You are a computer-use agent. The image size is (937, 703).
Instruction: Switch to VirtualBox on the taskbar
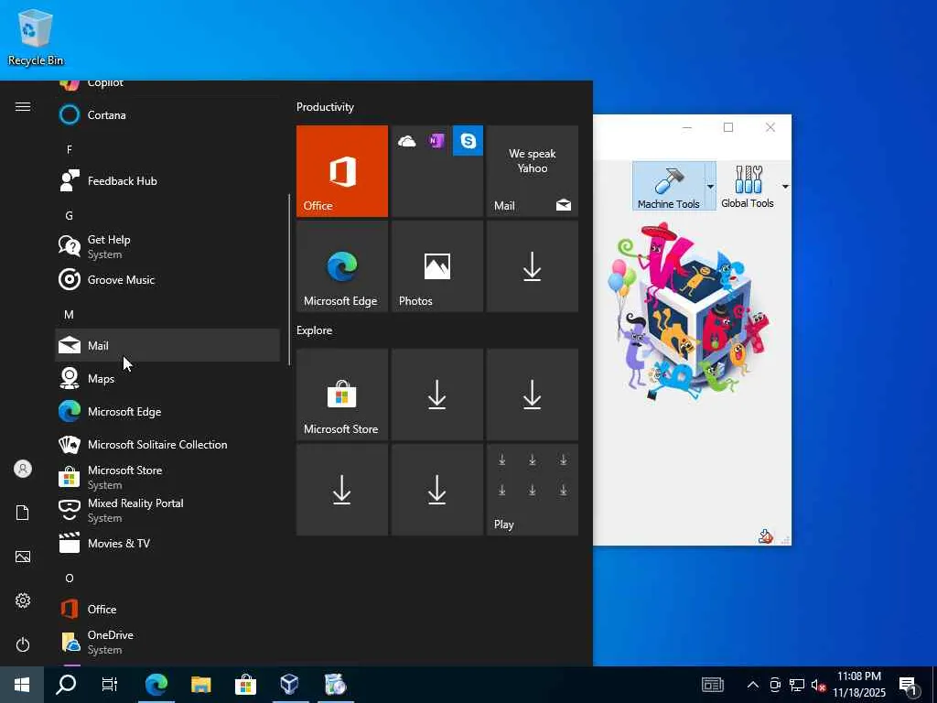tap(290, 685)
